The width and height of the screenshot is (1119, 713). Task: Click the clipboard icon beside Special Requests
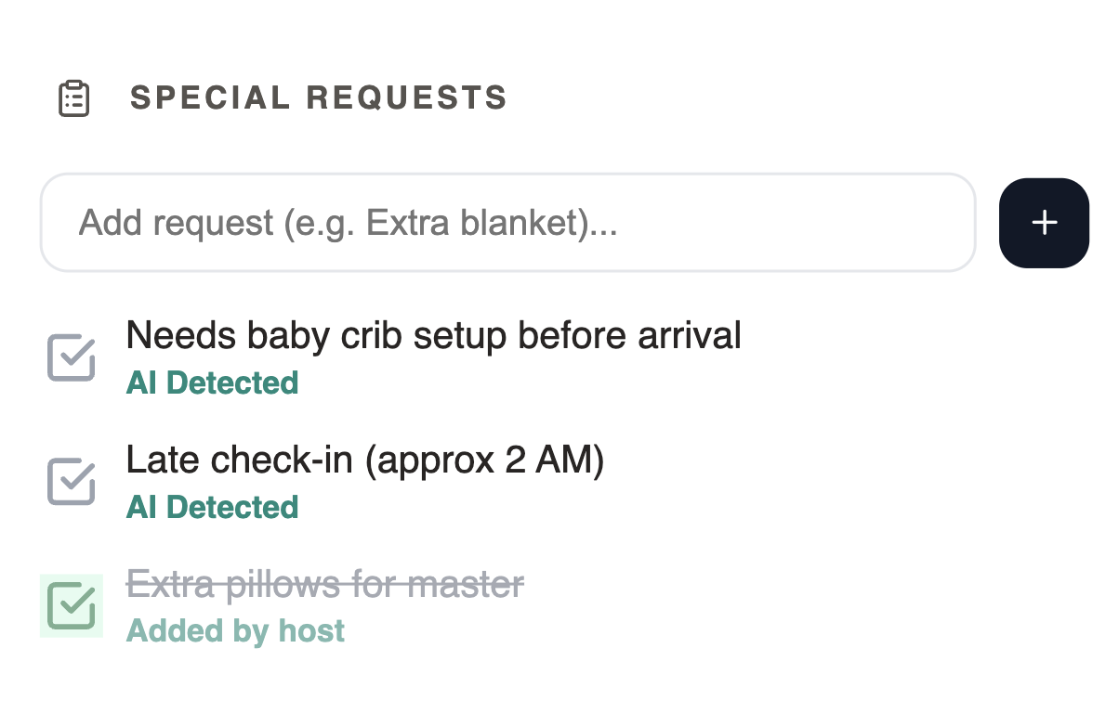coord(74,98)
